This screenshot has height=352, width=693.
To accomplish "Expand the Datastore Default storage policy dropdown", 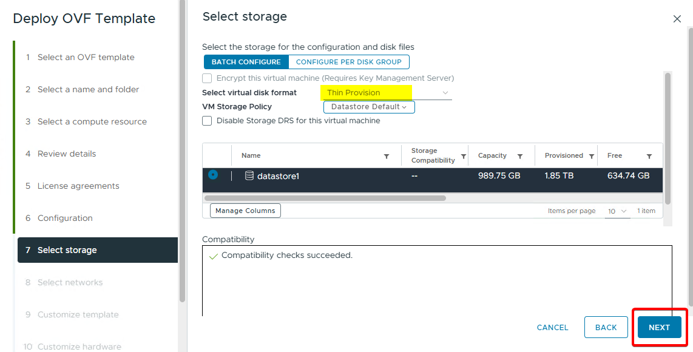I will [369, 107].
